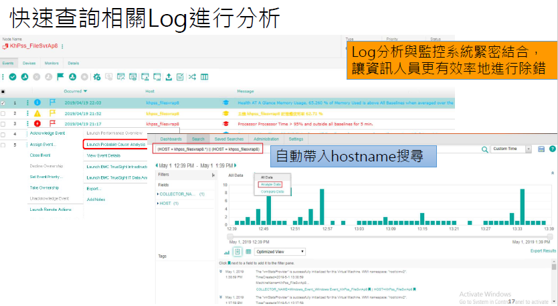
Task: Step time range back with left arrow
Action: [x=157, y=165]
